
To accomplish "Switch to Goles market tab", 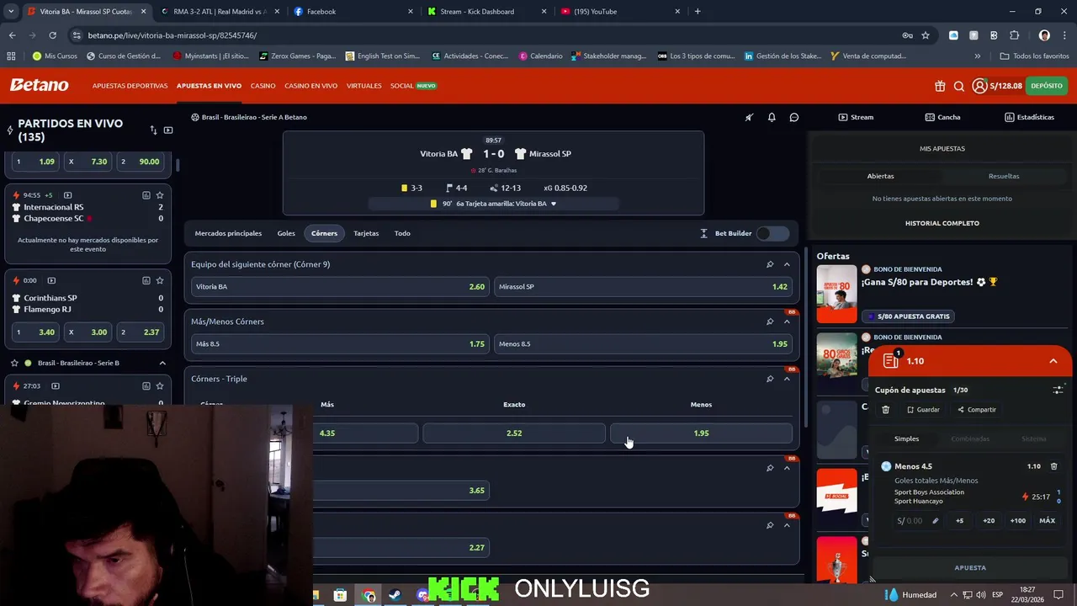I will point(286,233).
